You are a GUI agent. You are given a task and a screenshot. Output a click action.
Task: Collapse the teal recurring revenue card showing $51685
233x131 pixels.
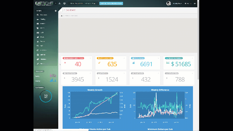(193, 58)
